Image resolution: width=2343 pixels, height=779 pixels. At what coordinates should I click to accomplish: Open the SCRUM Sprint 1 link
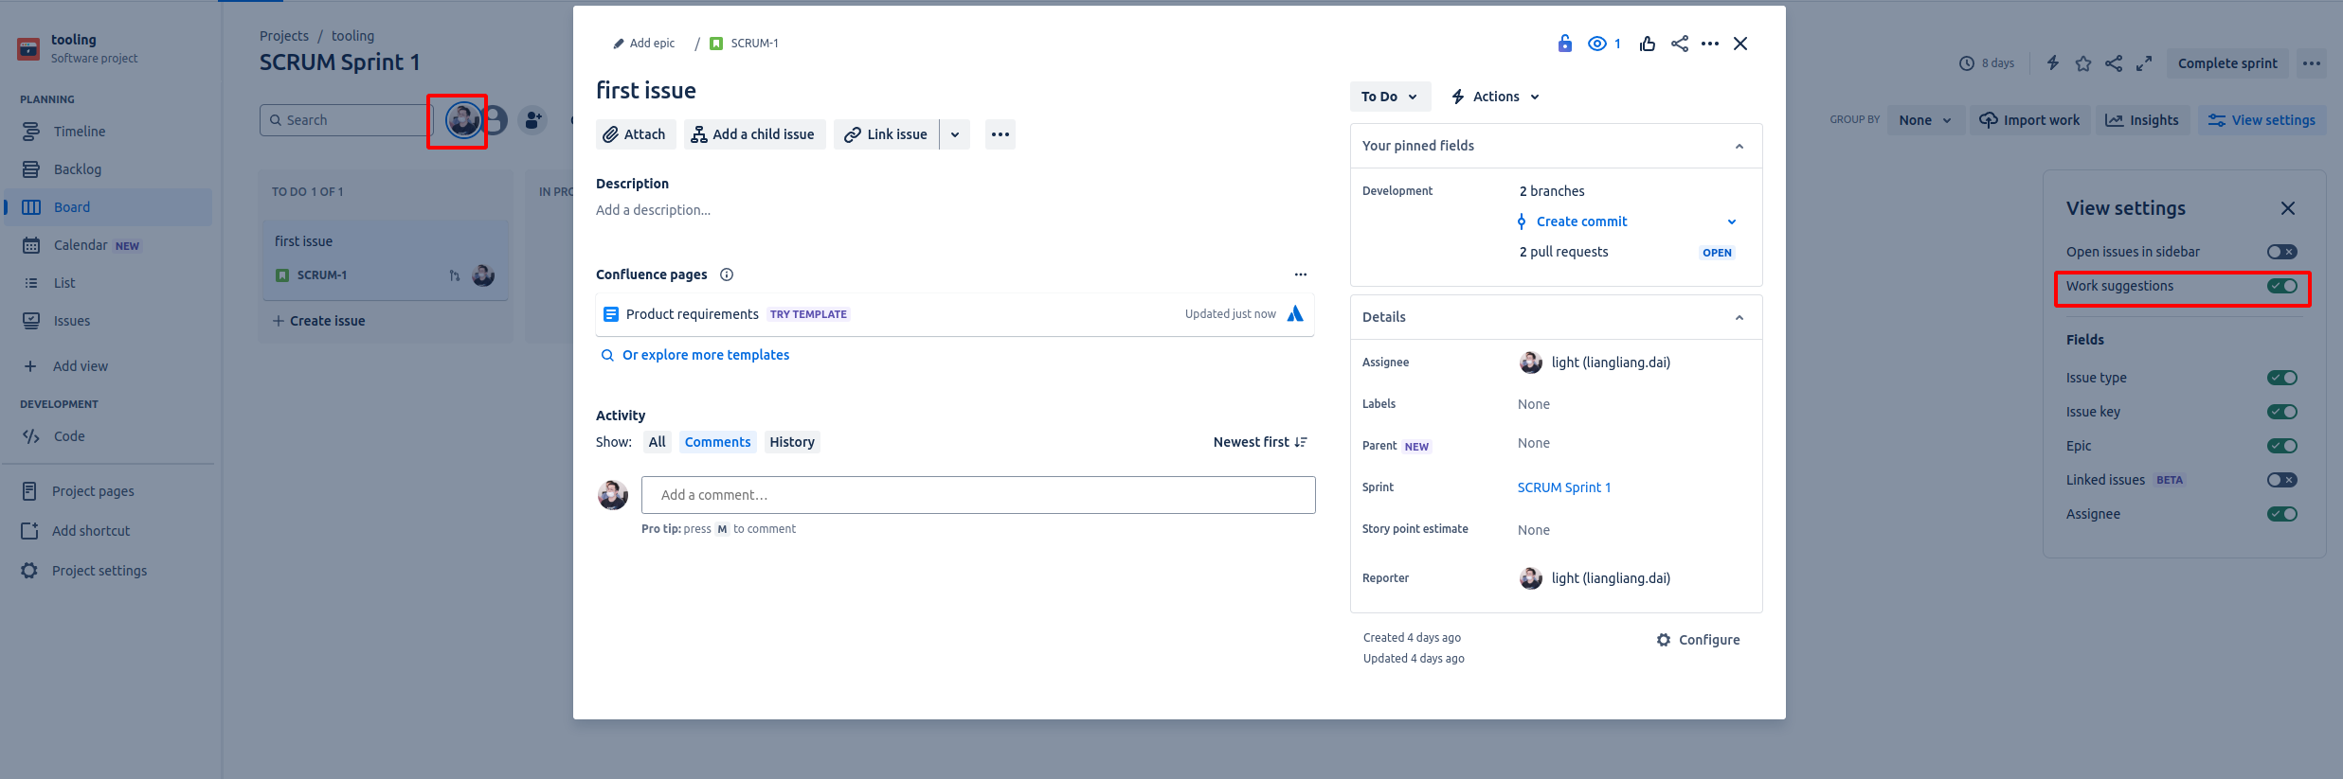[1564, 487]
